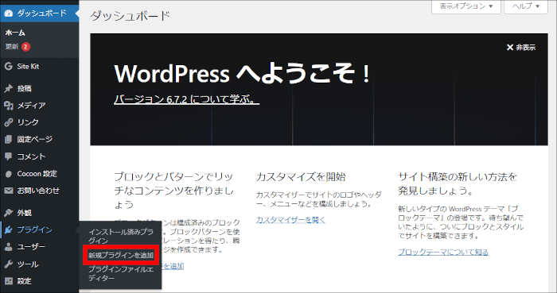
Task: Open バージョン 6.7.2 について学ぶ link
Action: pos(186,99)
